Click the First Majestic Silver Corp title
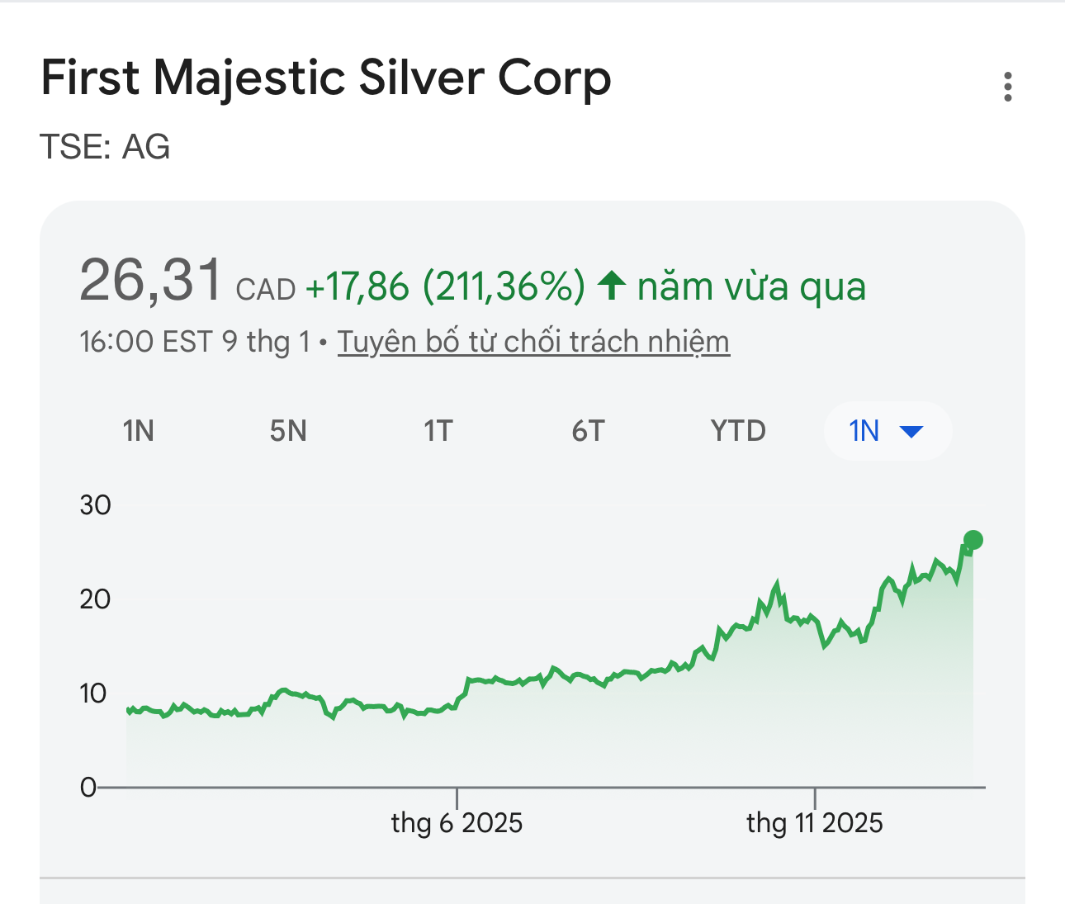1065x904 pixels. click(x=326, y=78)
